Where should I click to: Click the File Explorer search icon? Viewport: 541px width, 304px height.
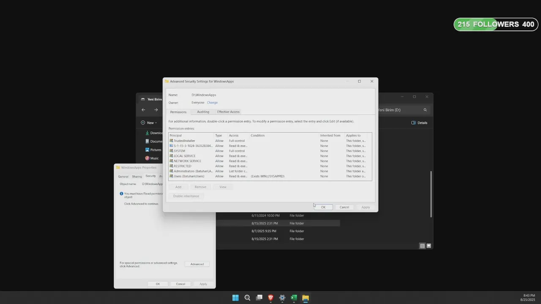point(425,110)
